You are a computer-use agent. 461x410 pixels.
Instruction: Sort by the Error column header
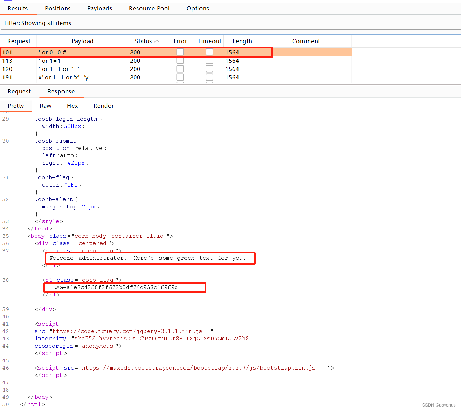click(180, 41)
